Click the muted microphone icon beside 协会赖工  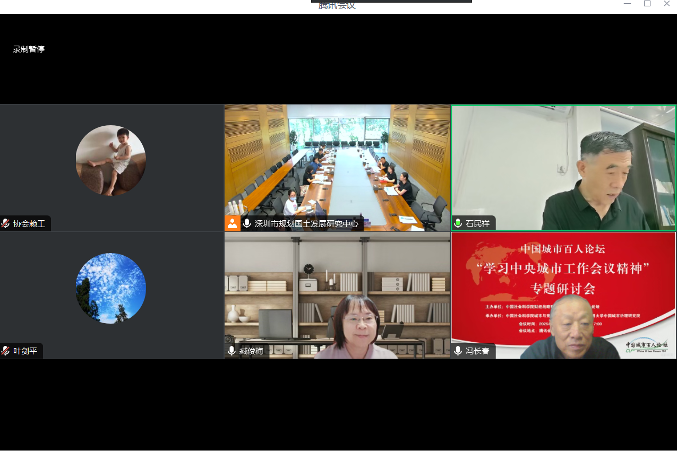click(6, 223)
